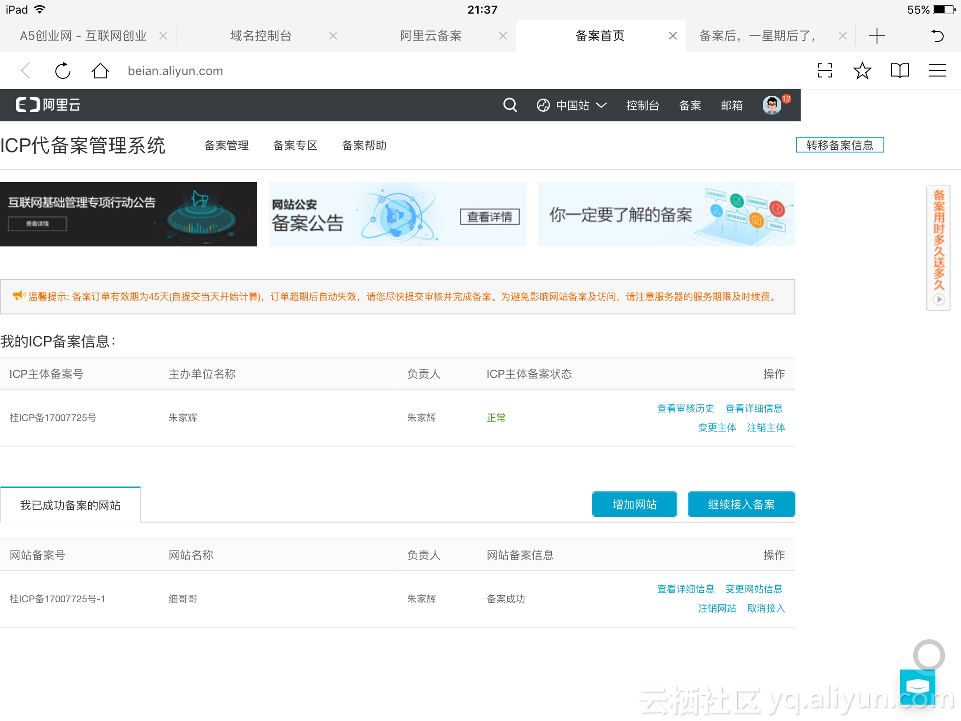Open the 互联网基础管理专项行动公告 banner
Screen dimensions: 961x721
[x=129, y=214]
